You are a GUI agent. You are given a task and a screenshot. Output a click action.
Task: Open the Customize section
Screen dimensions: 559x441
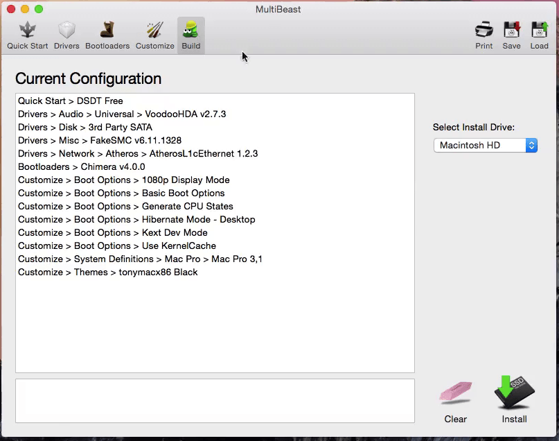coord(154,35)
